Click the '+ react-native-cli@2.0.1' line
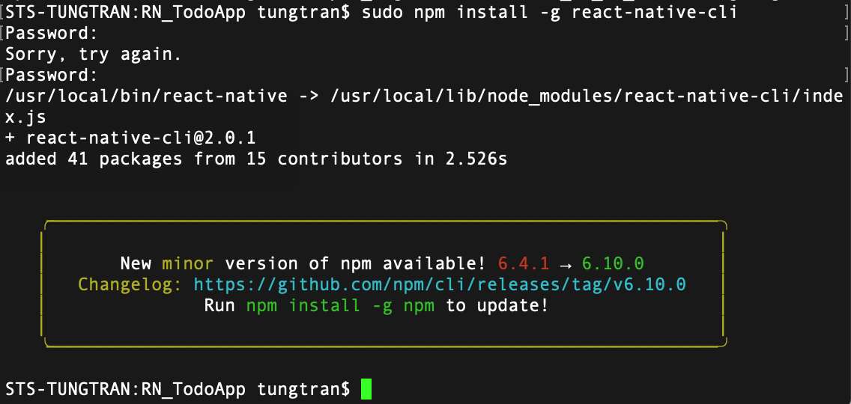This screenshot has height=404, width=851. tap(130, 138)
